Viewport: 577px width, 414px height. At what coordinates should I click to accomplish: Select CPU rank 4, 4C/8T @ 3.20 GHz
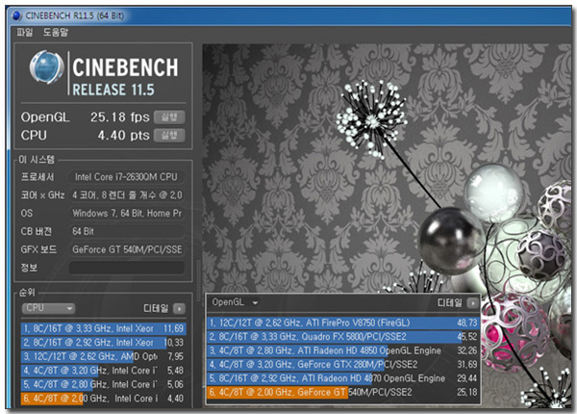(104, 371)
